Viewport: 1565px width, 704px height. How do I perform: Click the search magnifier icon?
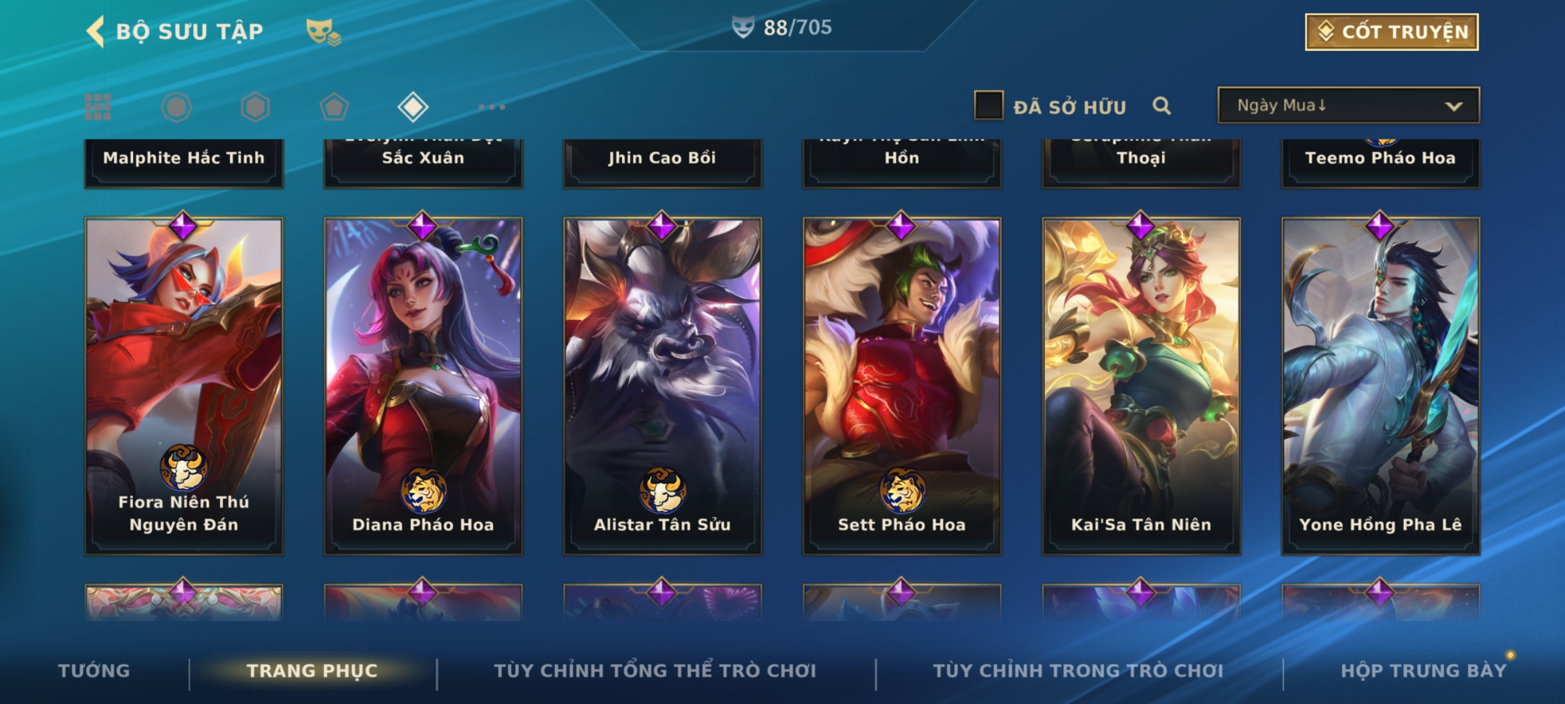pyautogui.click(x=1161, y=106)
